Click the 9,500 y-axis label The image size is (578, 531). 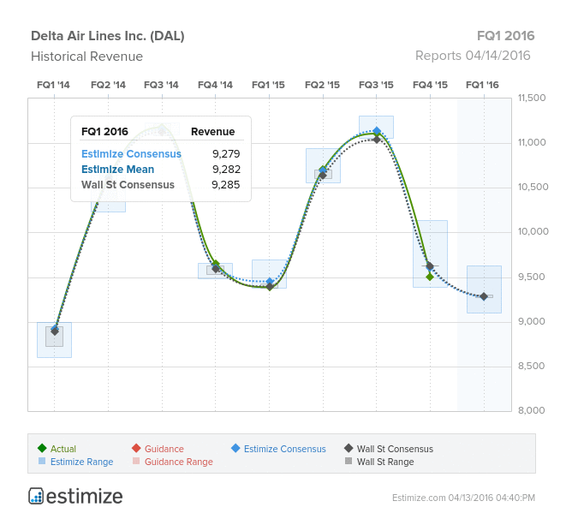click(531, 277)
